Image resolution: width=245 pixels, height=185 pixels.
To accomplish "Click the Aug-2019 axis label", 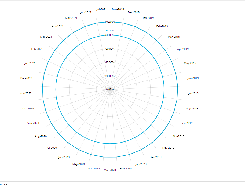I will point(192,108).
